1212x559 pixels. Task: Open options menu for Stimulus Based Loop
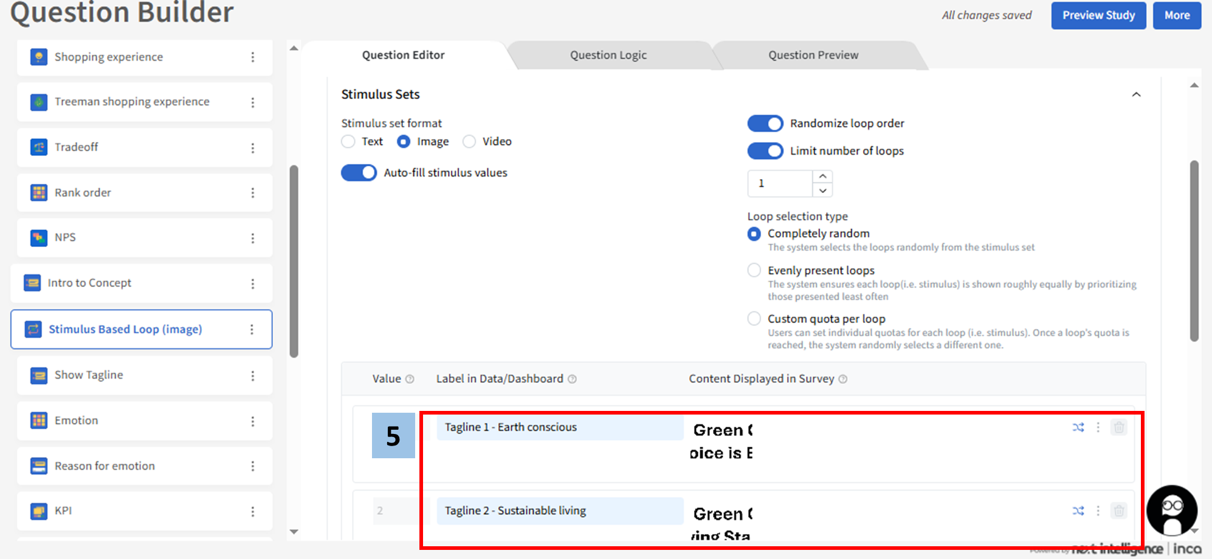click(x=252, y=330)
